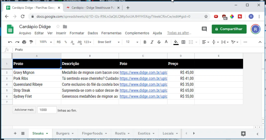Open the borders tool
Image resolution: width=266 pixels, height=140 pixels.
(x=183, y=42)
